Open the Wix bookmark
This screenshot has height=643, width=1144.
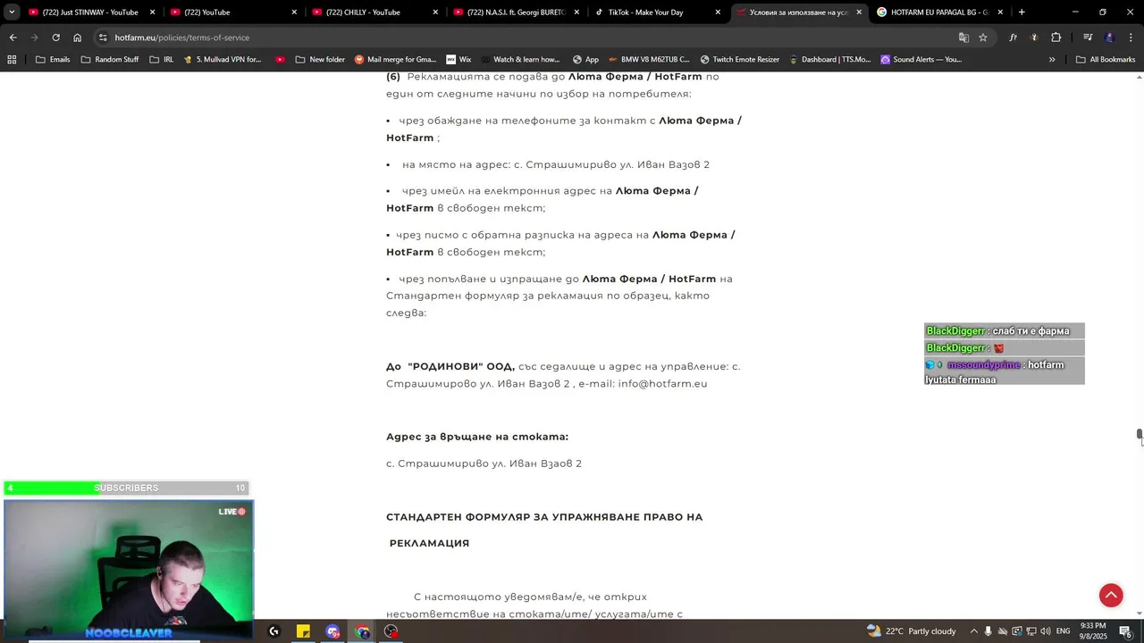coord(458,60)
